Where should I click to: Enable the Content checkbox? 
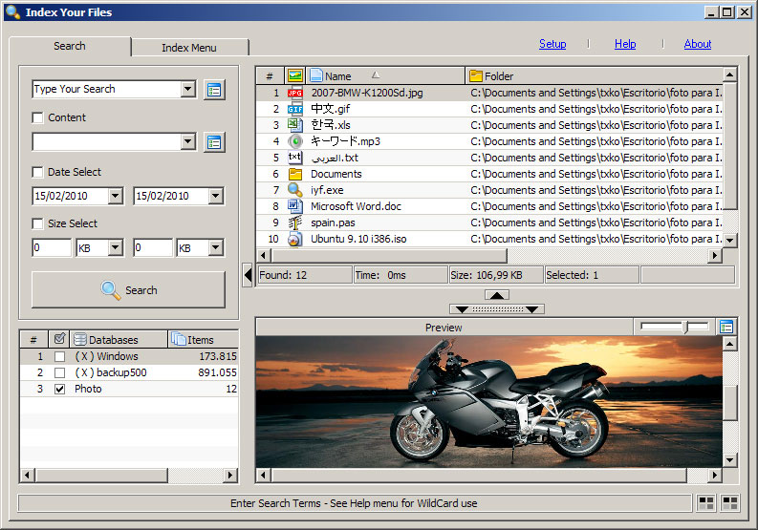pyautogui.click(x=38, y=118)
